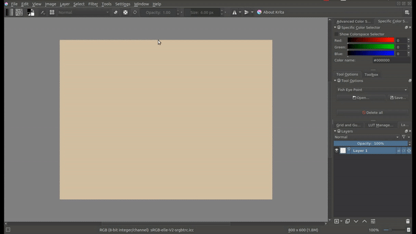
Task: Duplicate layer using the copy icon
Action: [x=347, y=221]
